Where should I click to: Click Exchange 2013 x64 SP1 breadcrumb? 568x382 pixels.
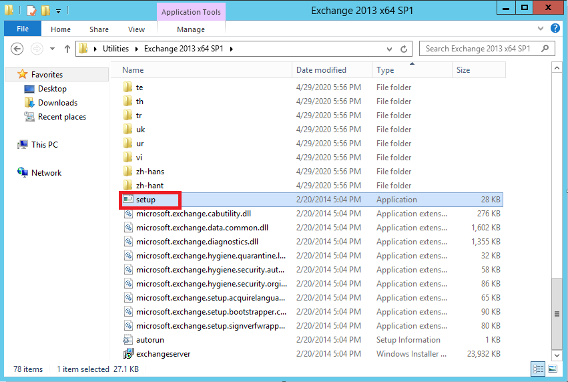click(184, 49)
